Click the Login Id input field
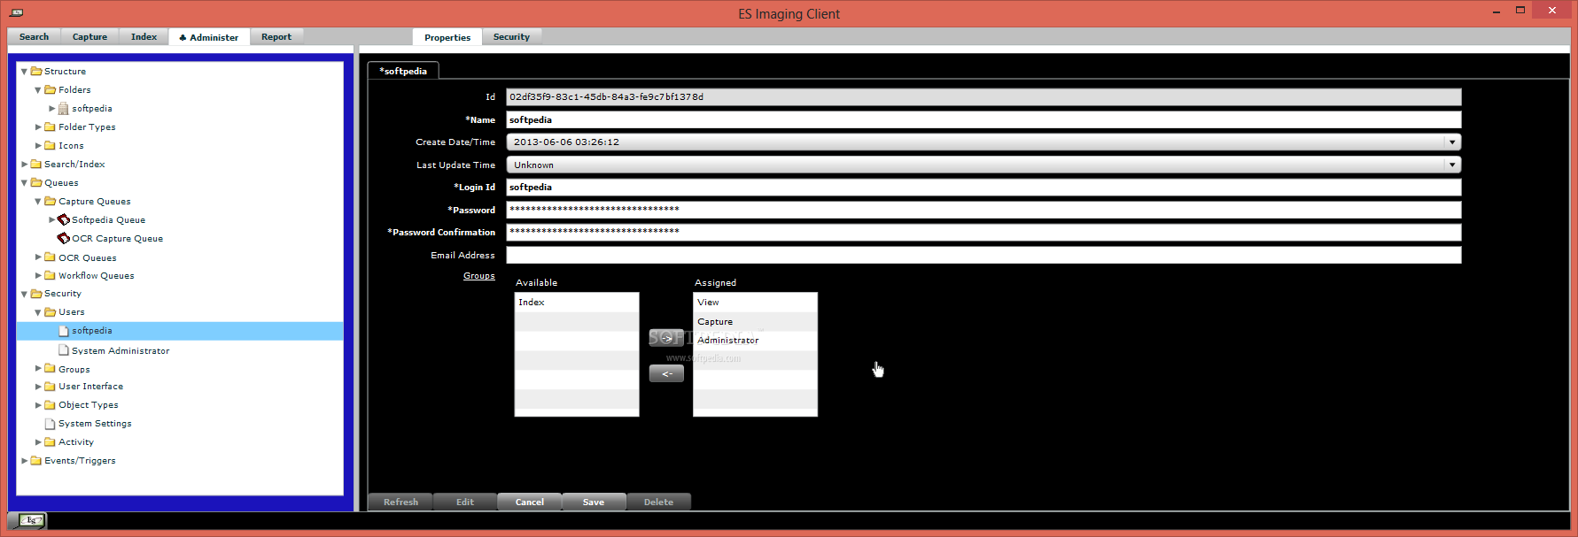 (x=983, y=187)
